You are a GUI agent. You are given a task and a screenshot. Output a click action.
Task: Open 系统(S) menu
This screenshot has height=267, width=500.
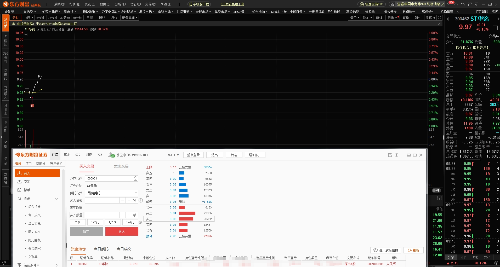[60, 4]
